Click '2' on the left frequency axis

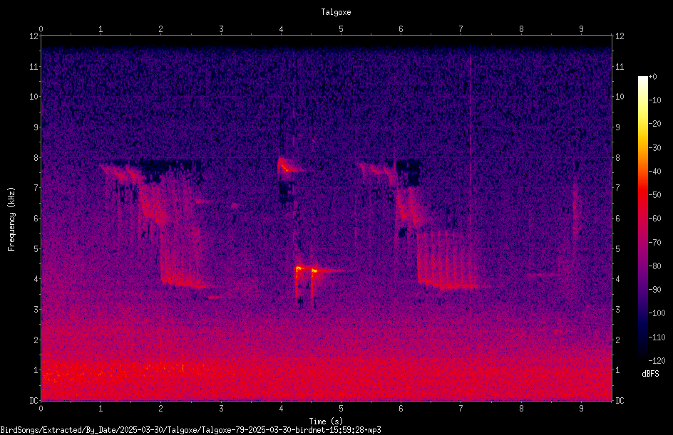click(36, 340)
